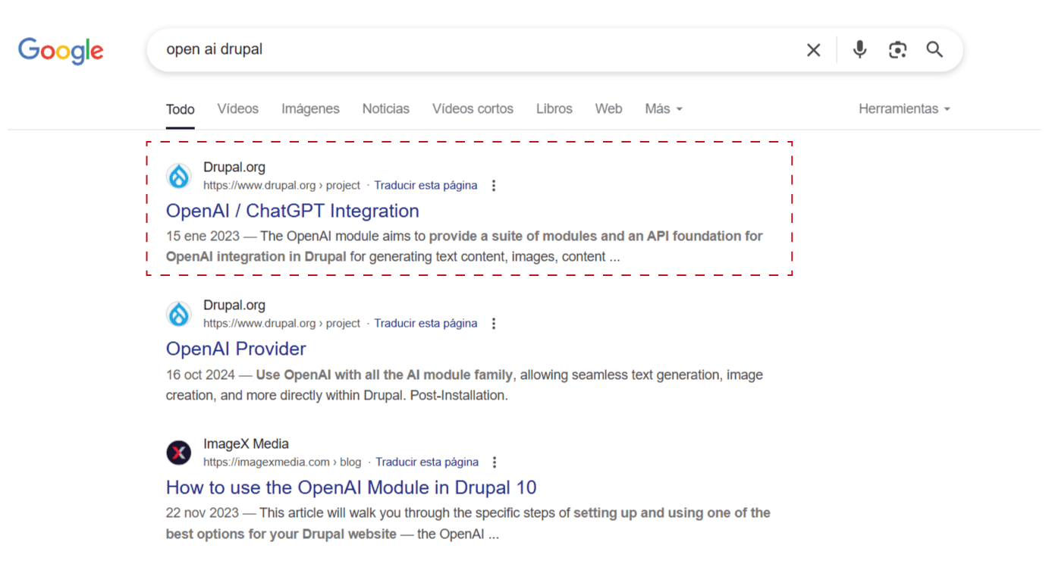Screen dimensions: 1049x561
Task: Switch to the Vídeos tab
Action: 238,109
